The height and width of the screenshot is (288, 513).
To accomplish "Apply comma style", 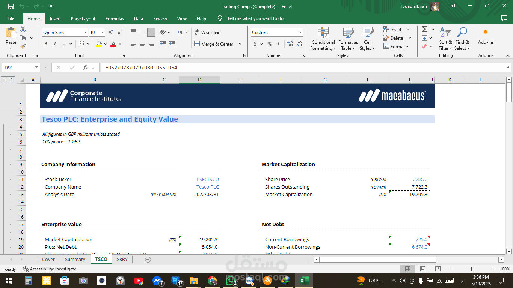I will (x=279, y=44).
